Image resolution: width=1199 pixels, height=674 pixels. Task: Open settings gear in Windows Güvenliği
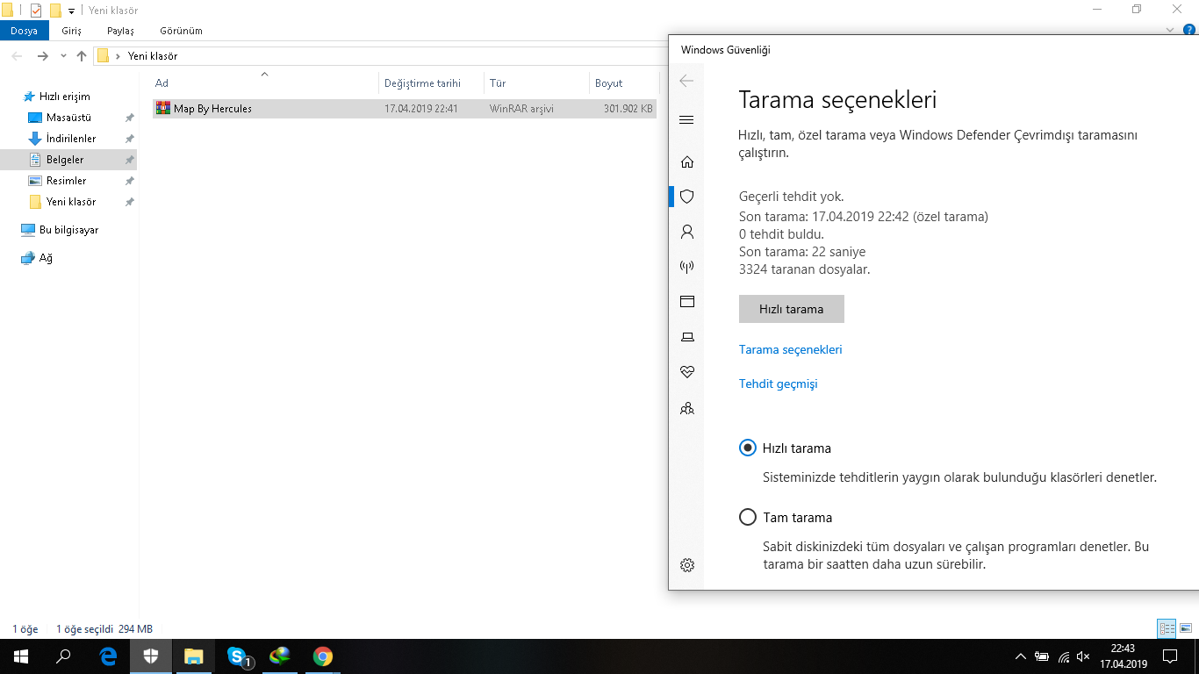[687, 565]
